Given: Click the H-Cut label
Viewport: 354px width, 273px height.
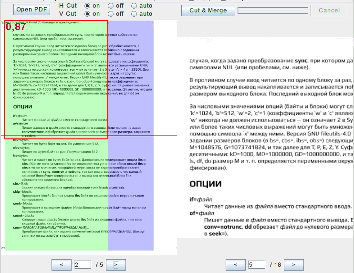Looking at the screenshot, I should [x=68, y=6].
